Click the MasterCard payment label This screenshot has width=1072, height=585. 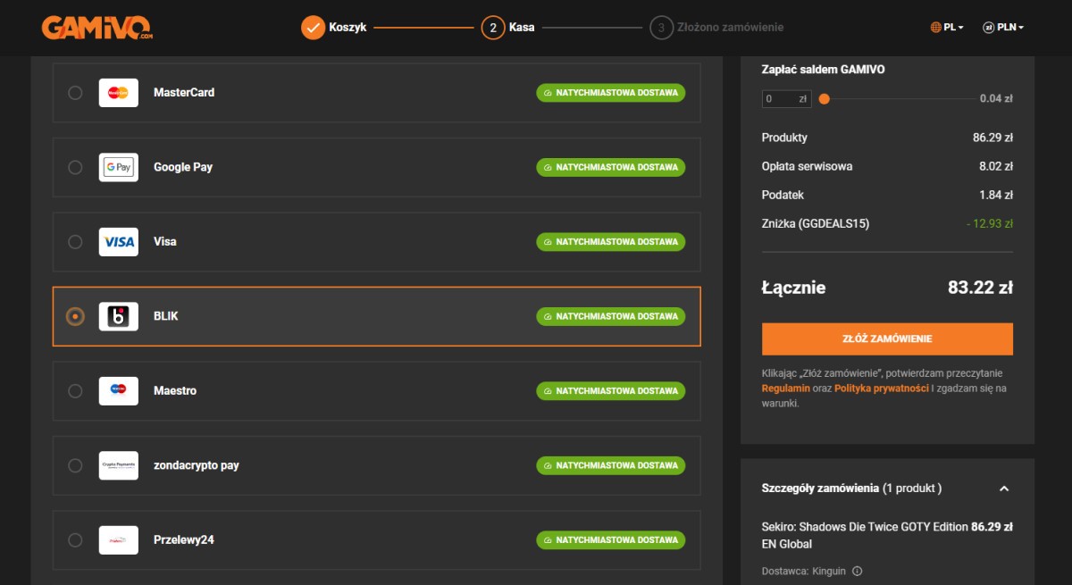coord(184,93)
